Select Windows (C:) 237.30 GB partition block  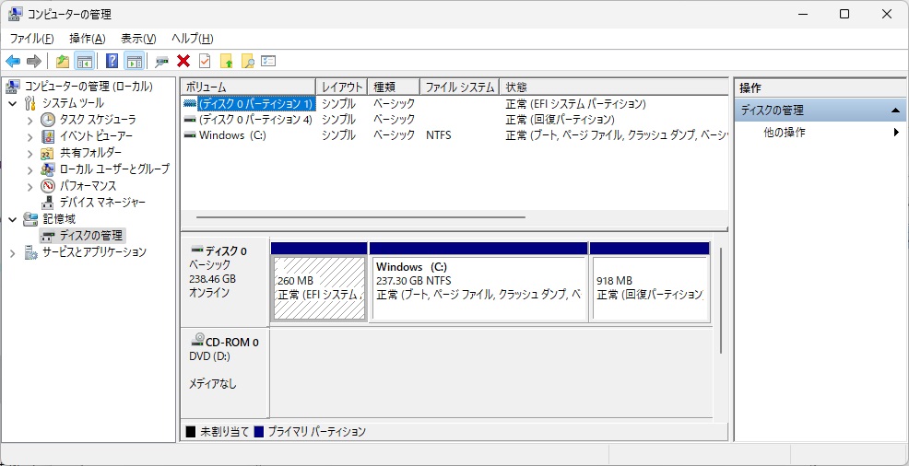coord(478,288)
